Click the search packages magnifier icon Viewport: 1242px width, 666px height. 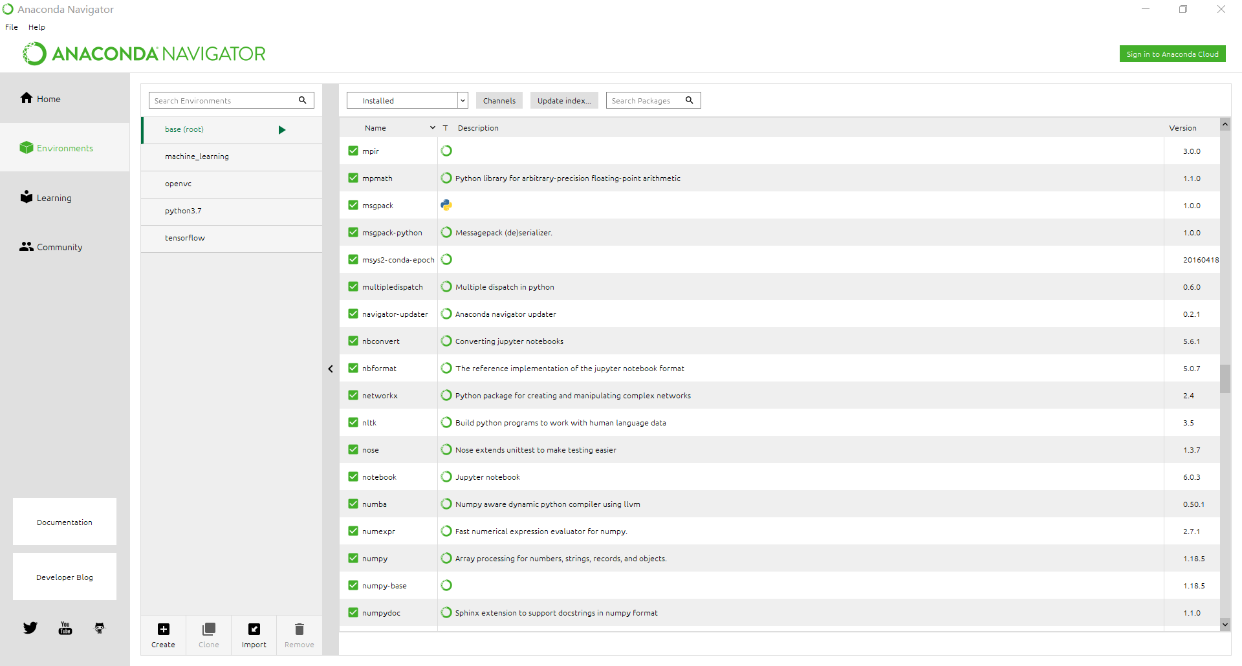[x=690, y=100]
